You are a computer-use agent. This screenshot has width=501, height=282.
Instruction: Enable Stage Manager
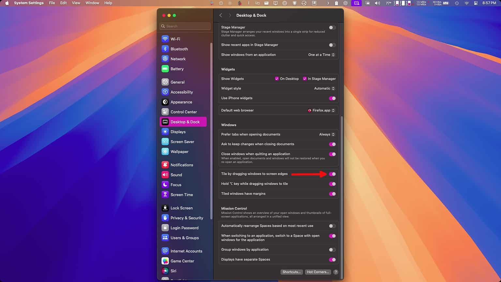(x=332, y=27)
